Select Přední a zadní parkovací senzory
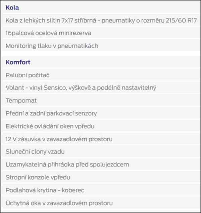Screen dimensions: 201x213 [101, 113]
